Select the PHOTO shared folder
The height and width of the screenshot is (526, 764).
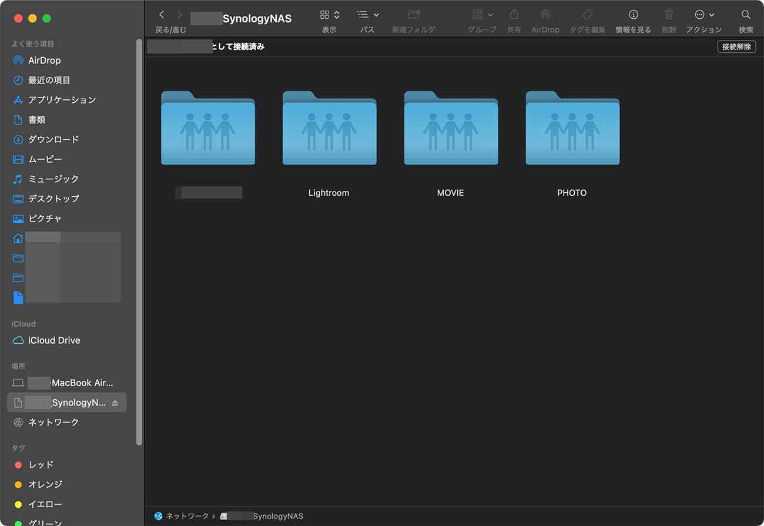[x=572, y=128]
